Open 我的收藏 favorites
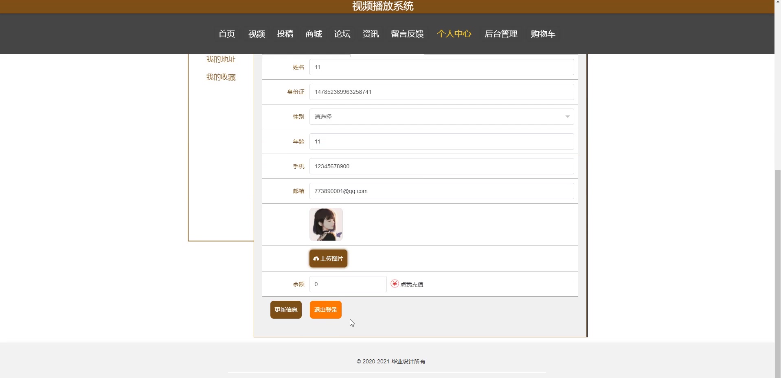The height and width of the screenshot is (378, 781). [x=220, y=77]
